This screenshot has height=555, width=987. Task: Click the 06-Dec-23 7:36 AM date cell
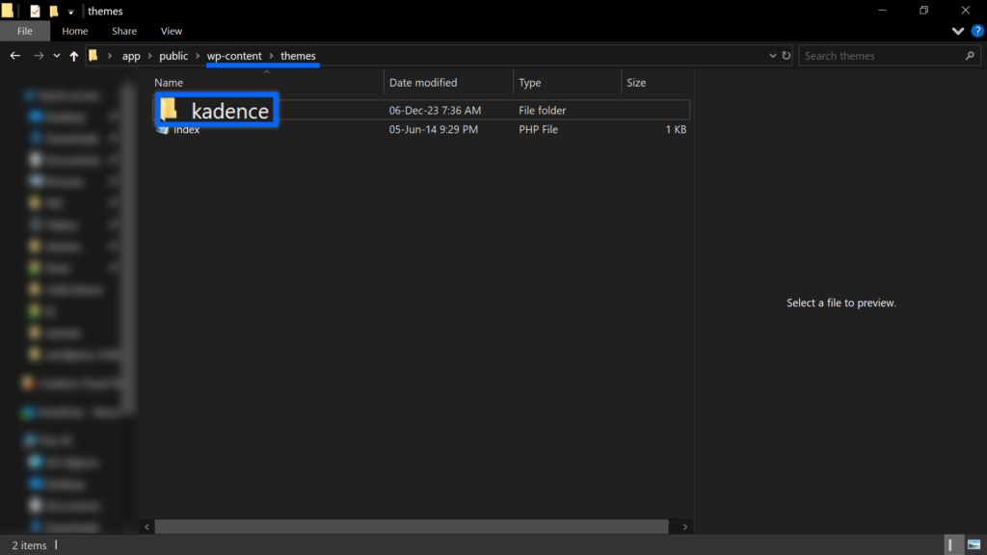[435, 110]
